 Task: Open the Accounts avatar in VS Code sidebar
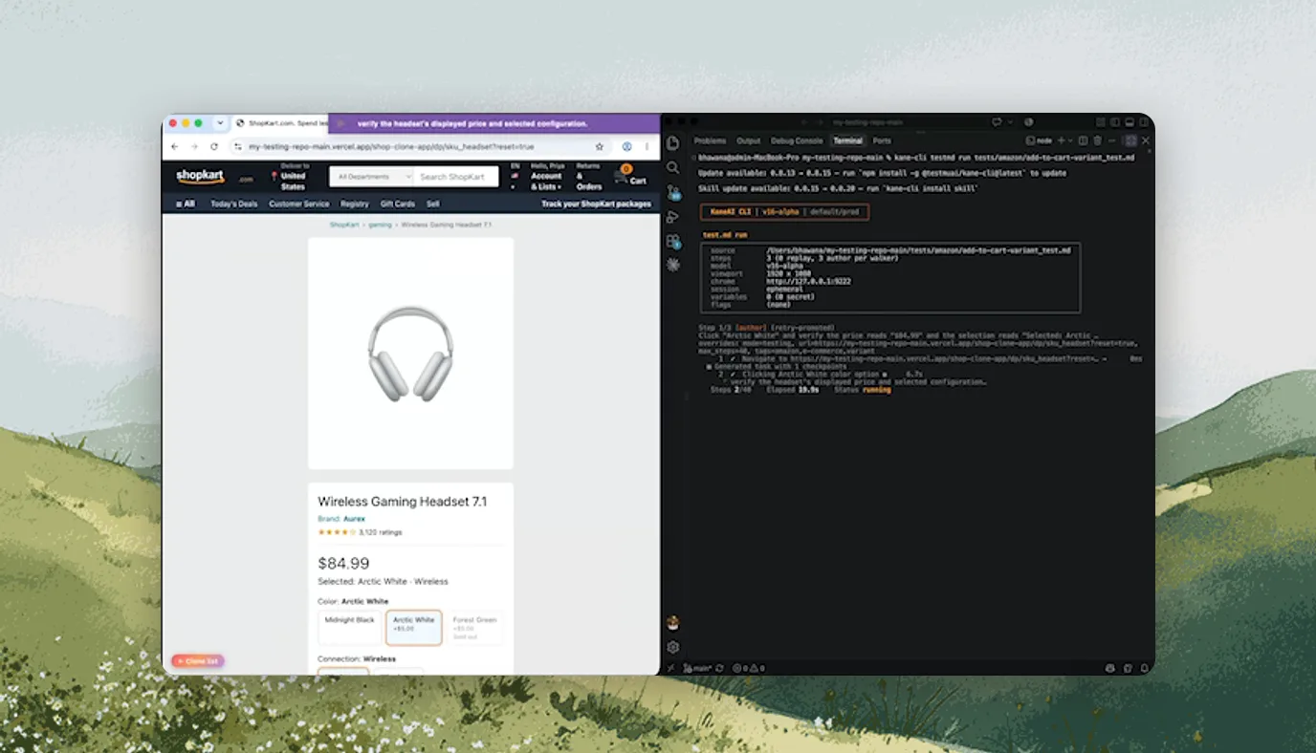coord(673,623)
